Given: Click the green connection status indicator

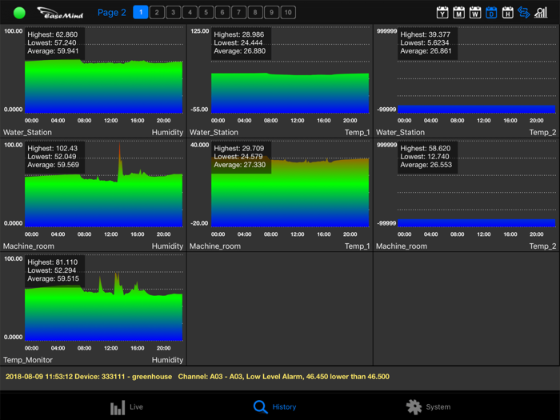Looking at the screenshot, I should [19, 13].
